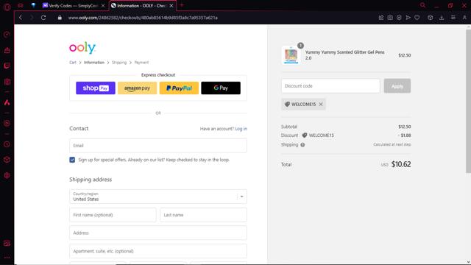Open the sidebar bag icon below speedometer

pos(7,50)
